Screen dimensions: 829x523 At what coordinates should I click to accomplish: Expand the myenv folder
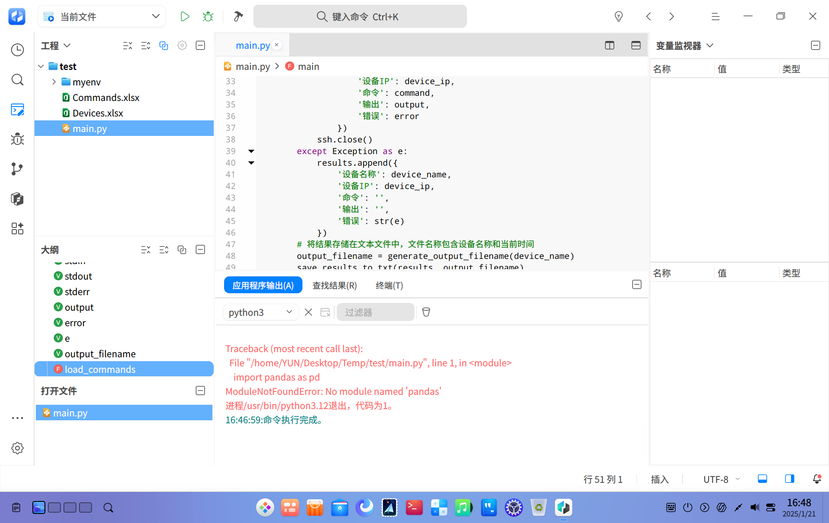[x=54, y=82]
